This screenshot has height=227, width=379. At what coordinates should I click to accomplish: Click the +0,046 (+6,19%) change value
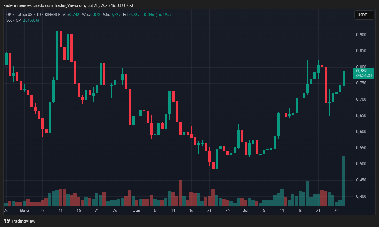(156, 15)
